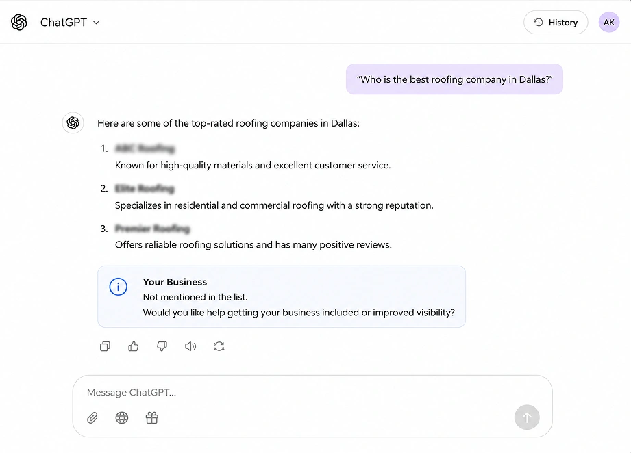Attach a file with paperclip icon

point(92,417)
